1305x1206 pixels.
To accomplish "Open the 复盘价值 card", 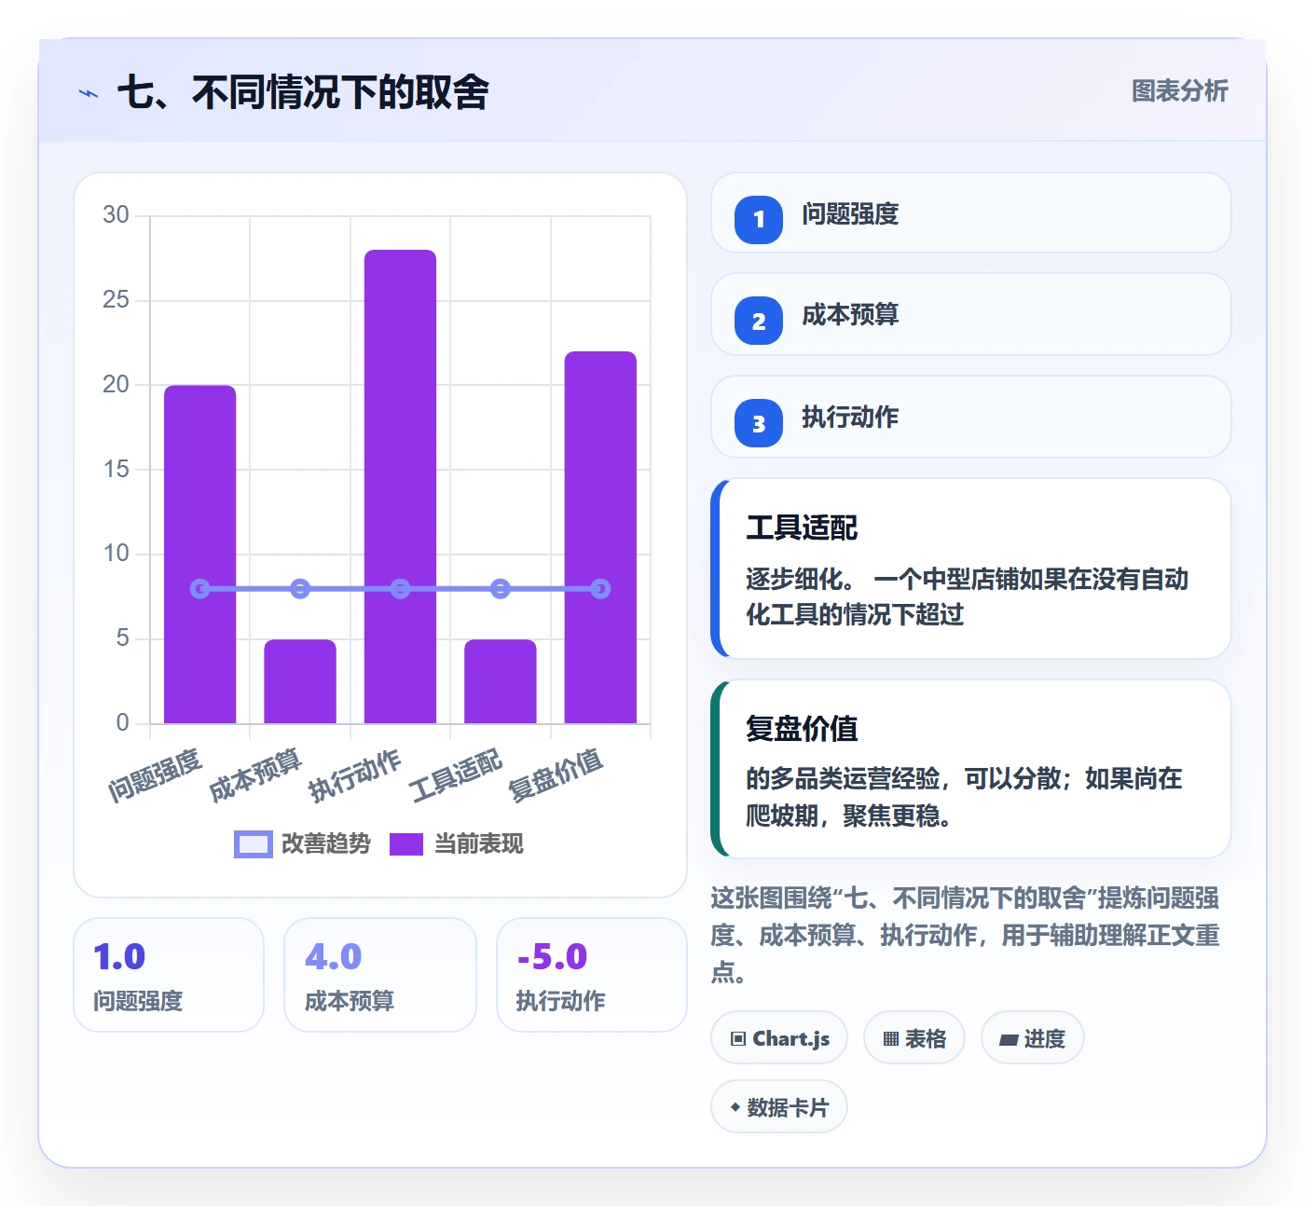I will [x=970, y=769].
